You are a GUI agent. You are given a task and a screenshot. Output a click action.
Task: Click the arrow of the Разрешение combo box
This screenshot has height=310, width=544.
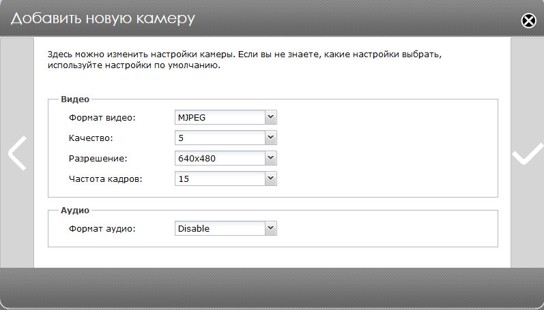271,159
